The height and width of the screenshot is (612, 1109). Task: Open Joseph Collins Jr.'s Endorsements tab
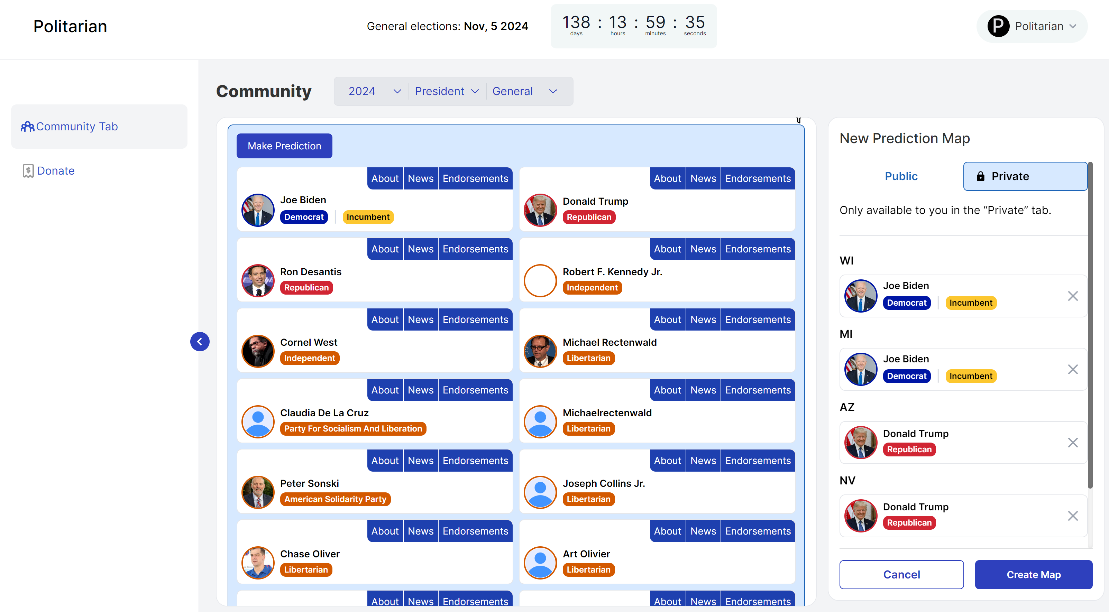[758, 461]
